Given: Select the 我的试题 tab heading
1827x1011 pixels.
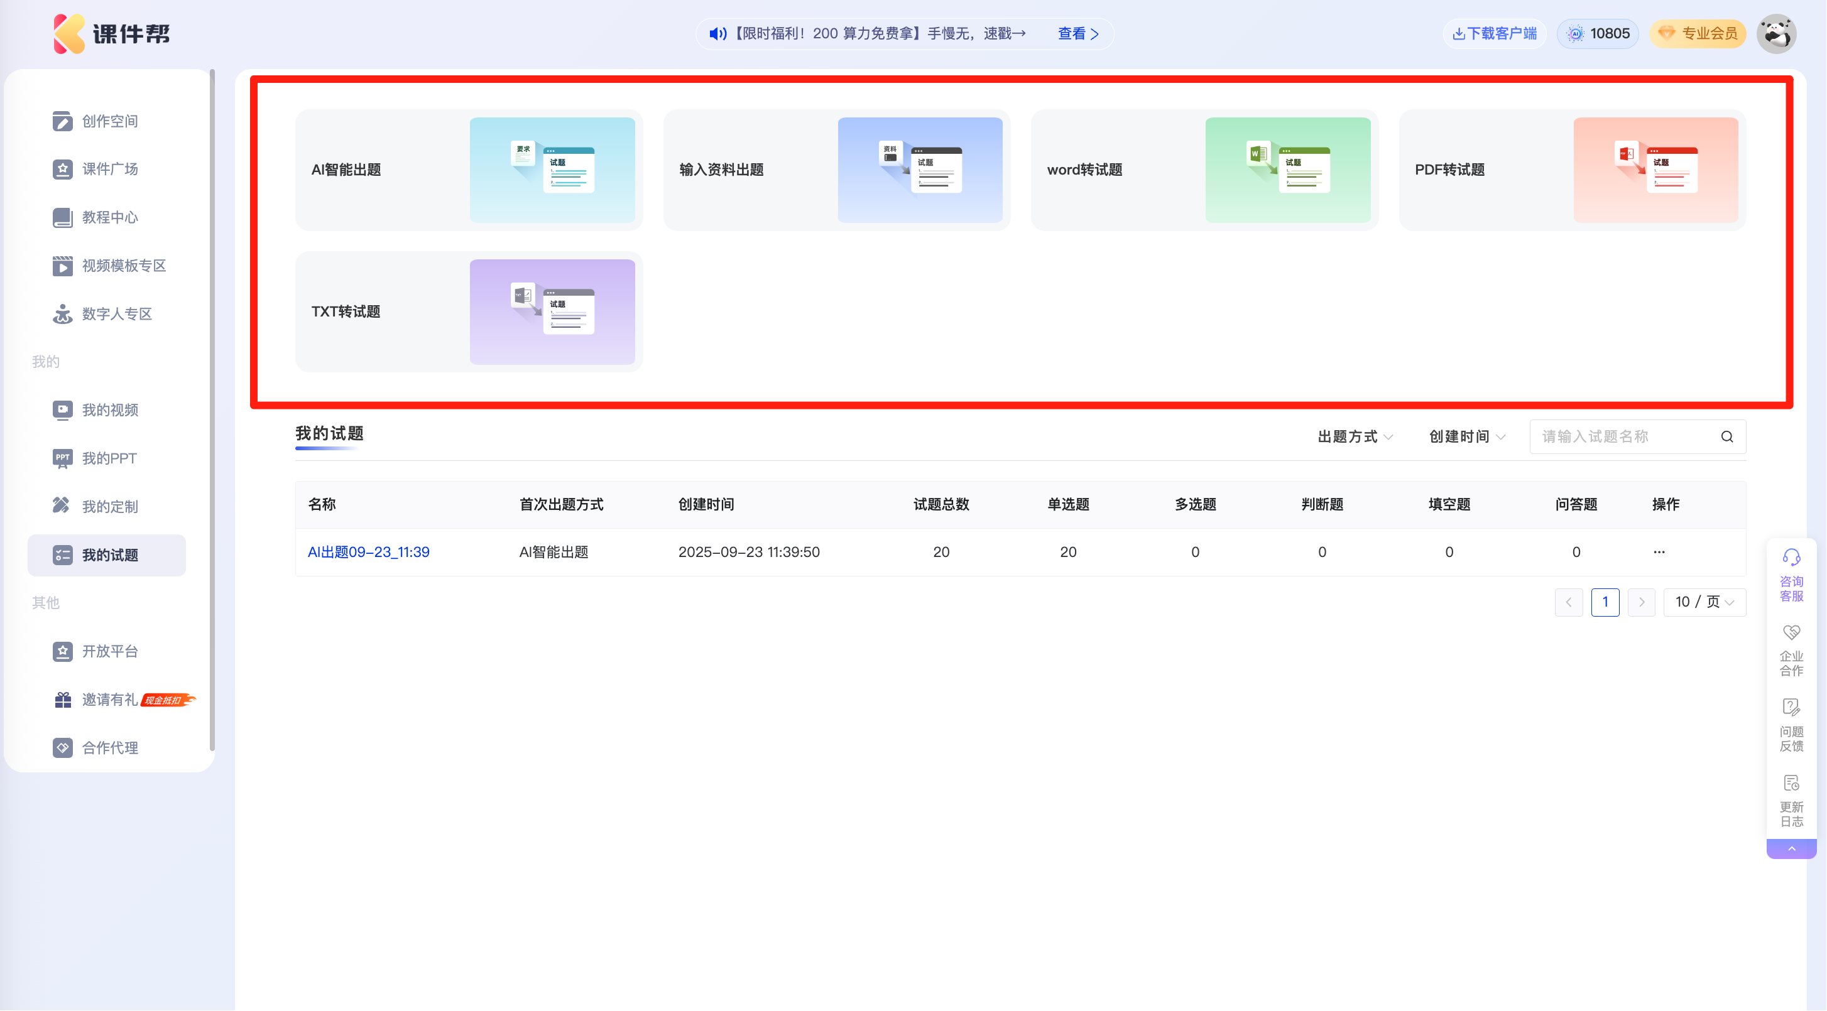Looking at the screenshot, I should (329, 433).
